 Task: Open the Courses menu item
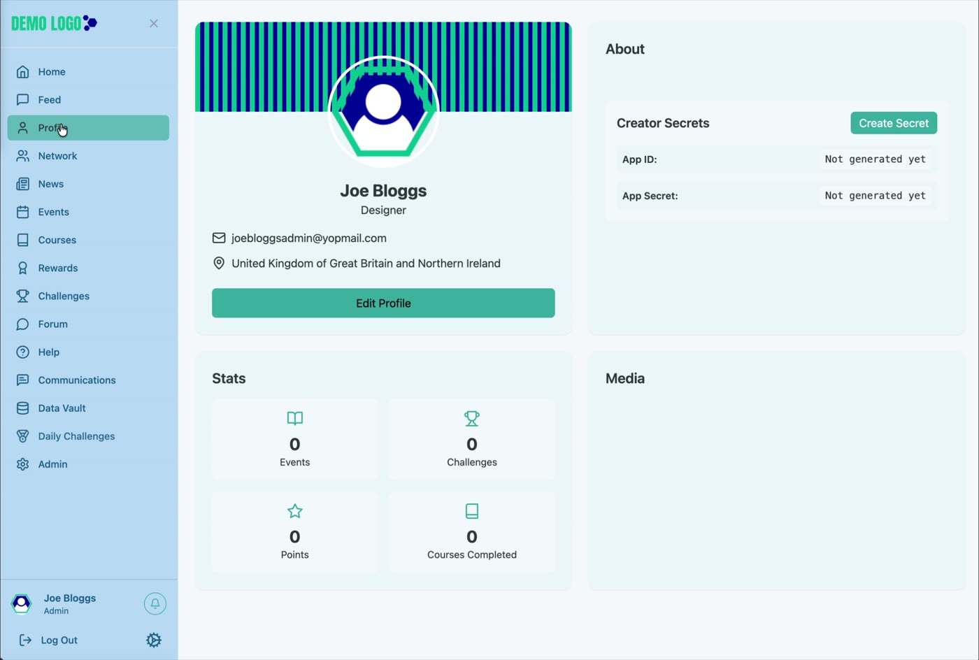coord(88,240)
